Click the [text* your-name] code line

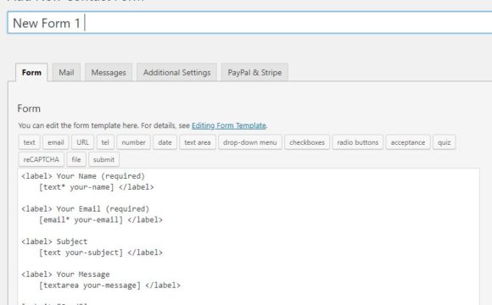97,187
